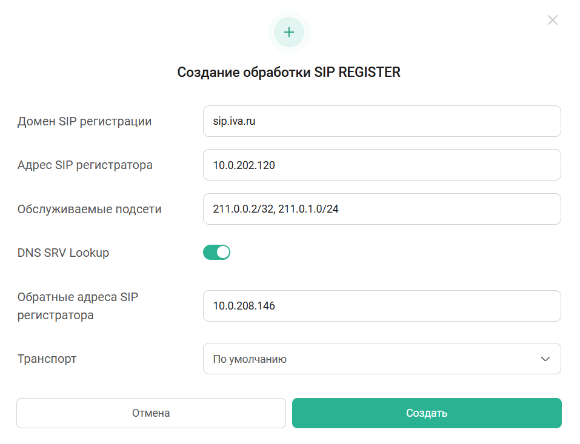Click the Адрес SIP регистратора label
Screen dimensions: 580x444
[x=85, y=165]
